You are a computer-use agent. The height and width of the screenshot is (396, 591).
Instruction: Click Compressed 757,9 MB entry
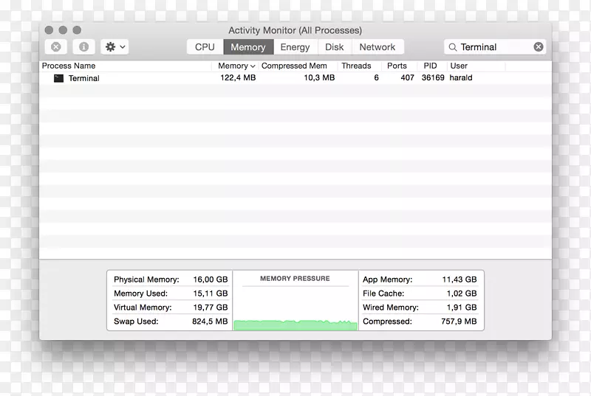420,322
